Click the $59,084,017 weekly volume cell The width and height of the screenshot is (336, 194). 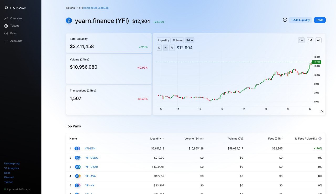[235, 148]
